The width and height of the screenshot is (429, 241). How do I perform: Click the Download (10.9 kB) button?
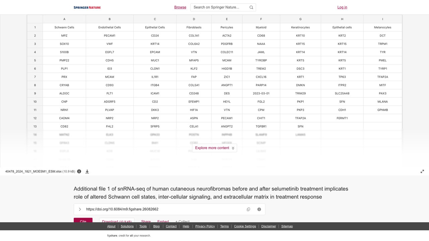(117, 221)
